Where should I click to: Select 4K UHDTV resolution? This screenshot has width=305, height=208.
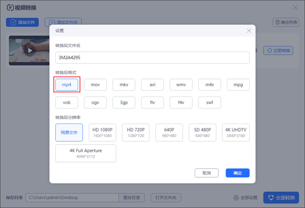236,132
